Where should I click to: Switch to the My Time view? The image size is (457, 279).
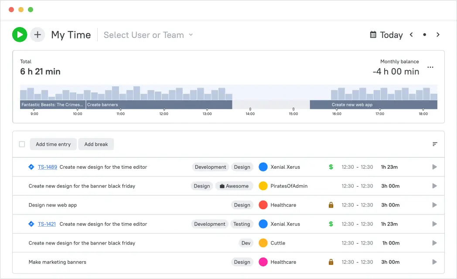(x=71, y=34)
